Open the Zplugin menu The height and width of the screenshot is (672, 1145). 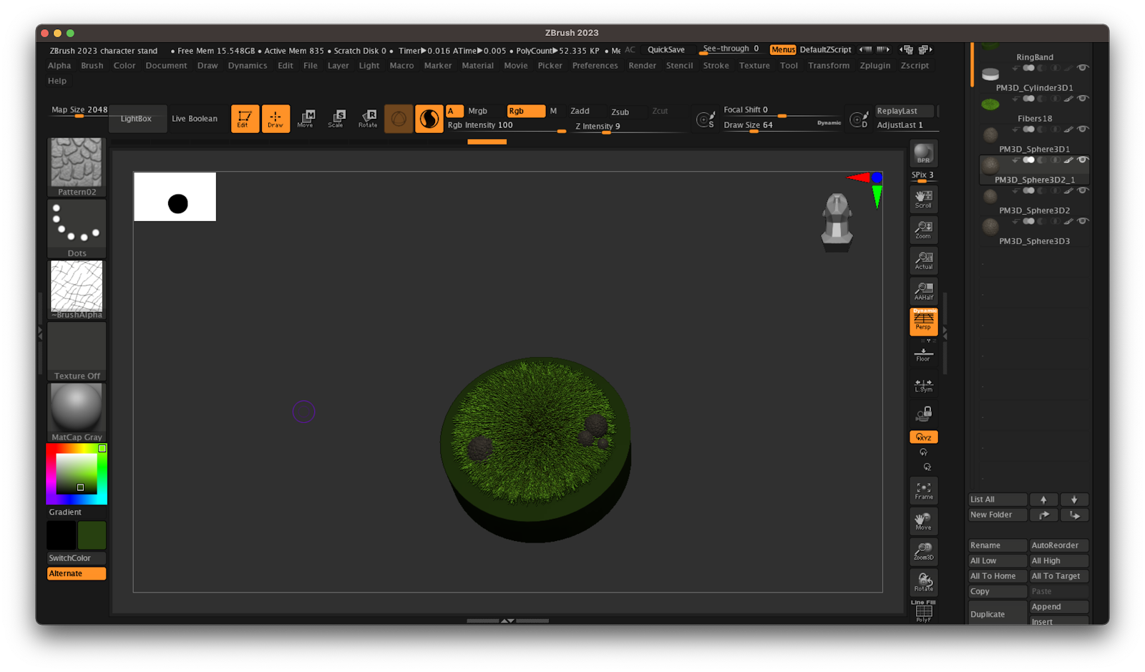click(874, 65)
